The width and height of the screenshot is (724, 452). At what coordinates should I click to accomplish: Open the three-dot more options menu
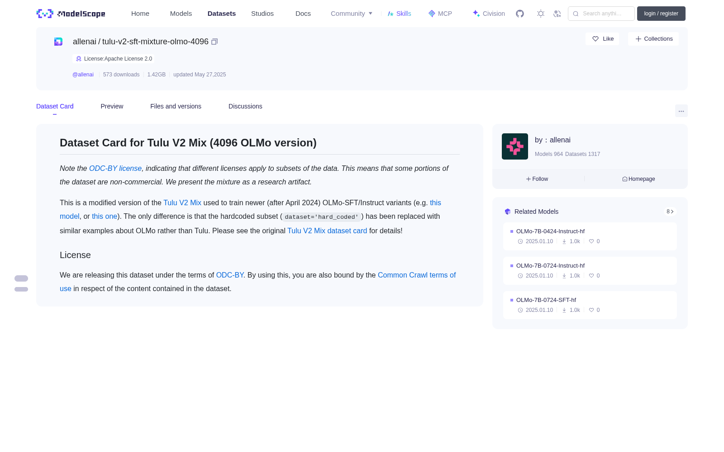click(681, 111)
